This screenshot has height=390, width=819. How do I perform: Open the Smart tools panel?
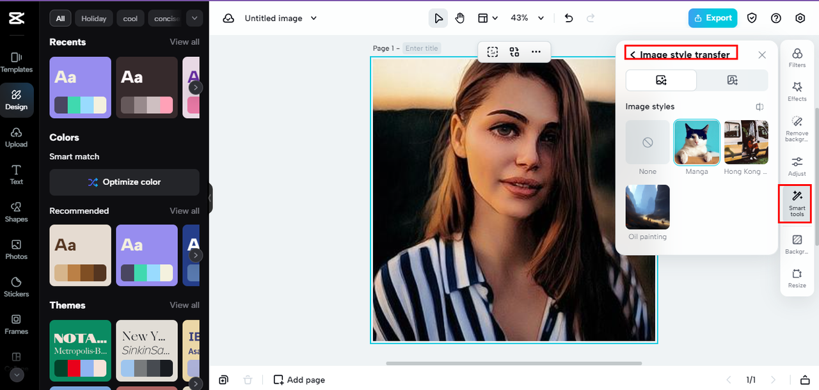click(797, 203)
